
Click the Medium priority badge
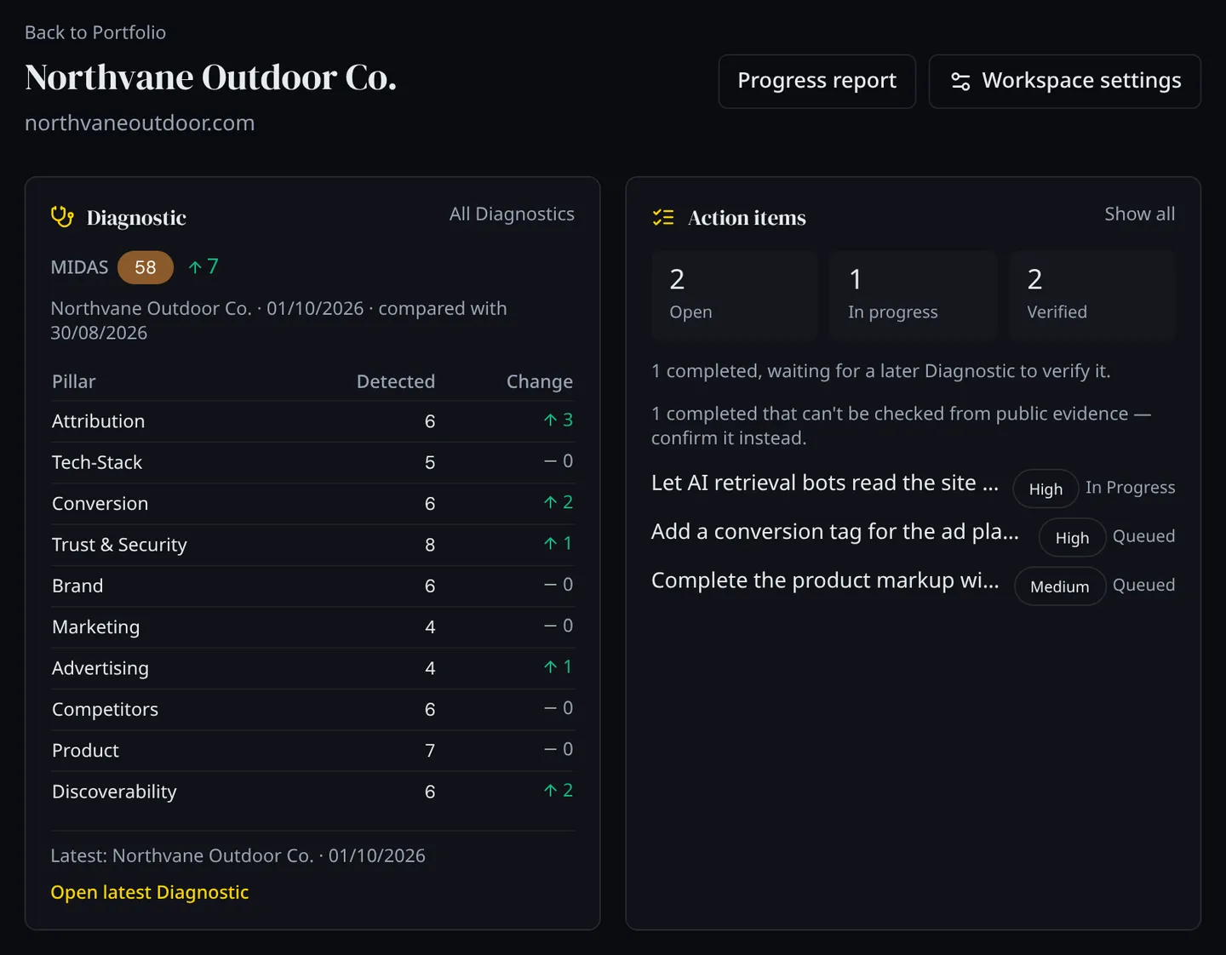[x=1060, y=586]
